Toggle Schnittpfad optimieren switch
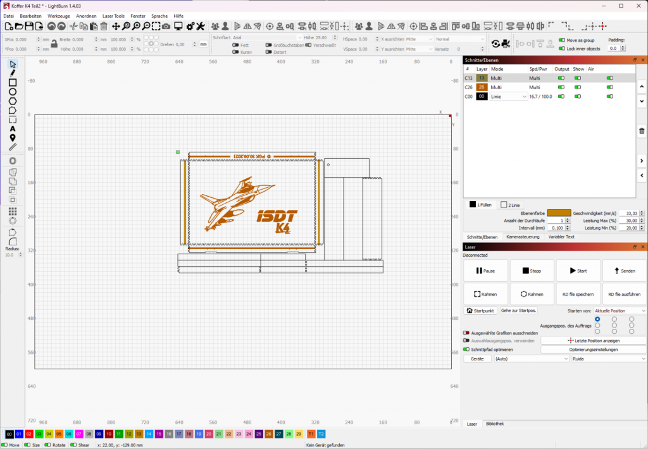This screenshot has width=648, height=449. point(466,350)
